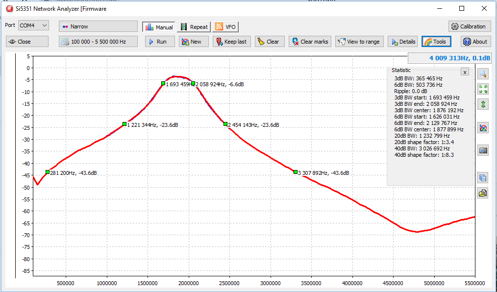497x292 pixels.
Task: Open the 100 000 - 5 500 000 Hz range selector
Action: [x=98, y=42]
